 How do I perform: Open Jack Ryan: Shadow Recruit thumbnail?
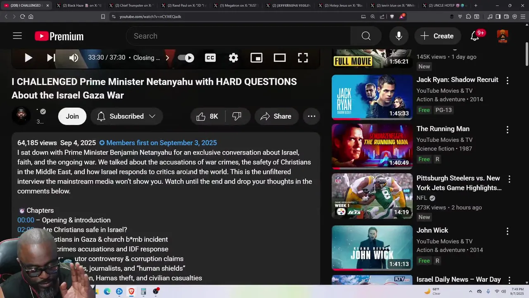[x=372, y=97]
